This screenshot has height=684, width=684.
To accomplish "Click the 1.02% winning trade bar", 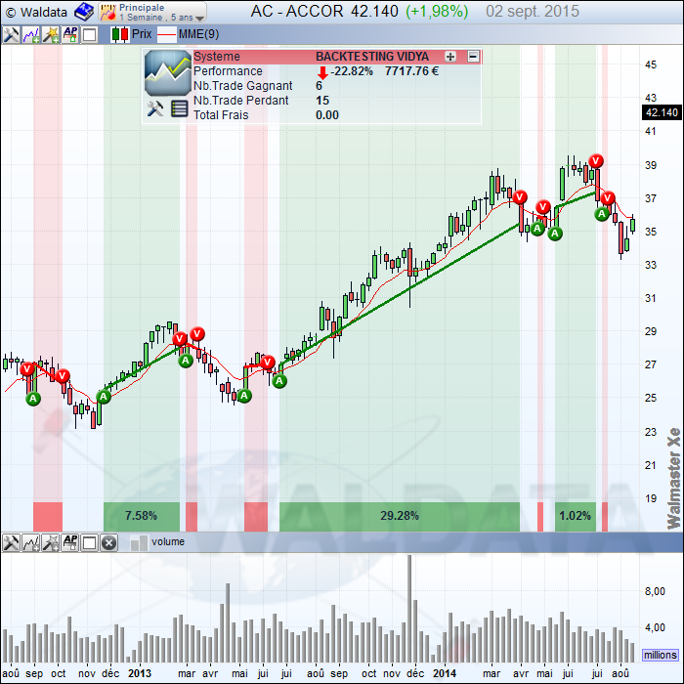I will [576, 516].
